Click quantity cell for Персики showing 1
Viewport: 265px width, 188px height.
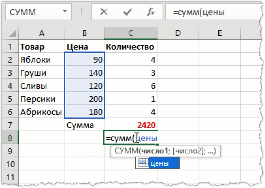coord(131,99)
